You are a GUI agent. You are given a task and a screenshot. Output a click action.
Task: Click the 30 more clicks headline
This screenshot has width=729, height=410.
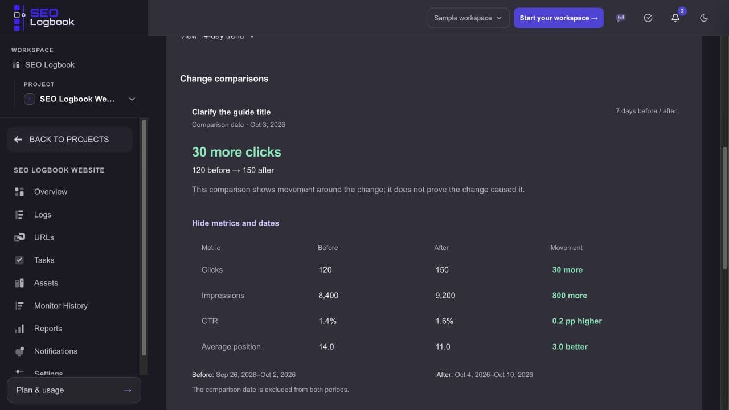pos(236,152)
